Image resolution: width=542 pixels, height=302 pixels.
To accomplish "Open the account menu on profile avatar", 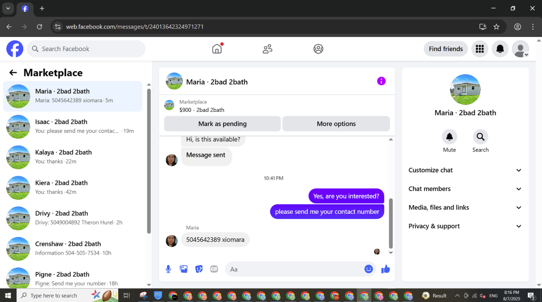I will (x=520, y=49).
